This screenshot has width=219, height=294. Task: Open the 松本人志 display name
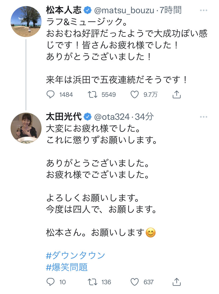(64, 10)
